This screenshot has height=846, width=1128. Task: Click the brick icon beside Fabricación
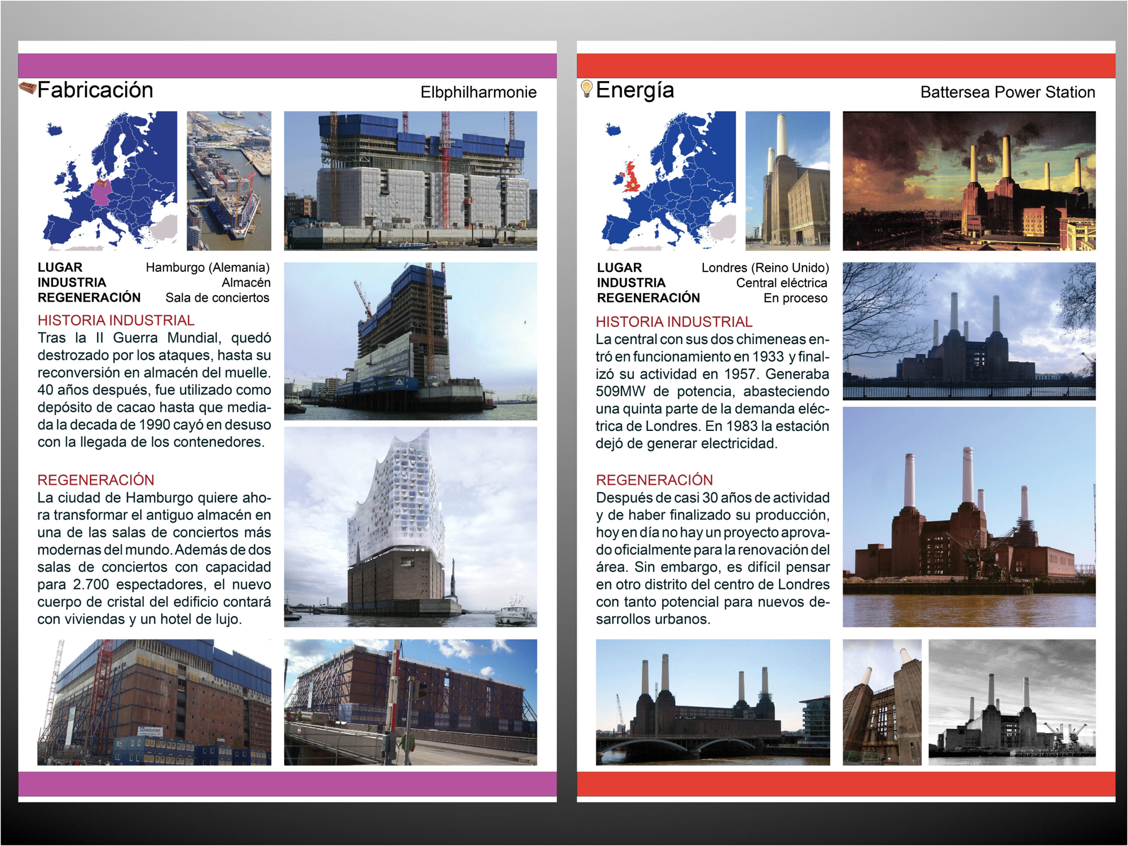(28, 89)
